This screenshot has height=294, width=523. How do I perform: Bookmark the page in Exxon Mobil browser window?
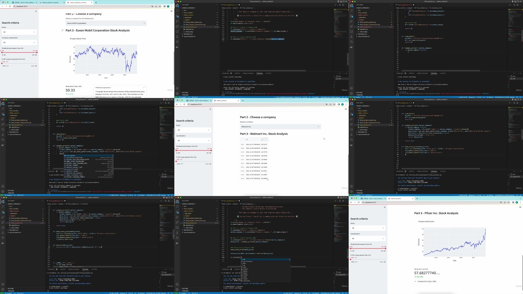tap(160, 6)
